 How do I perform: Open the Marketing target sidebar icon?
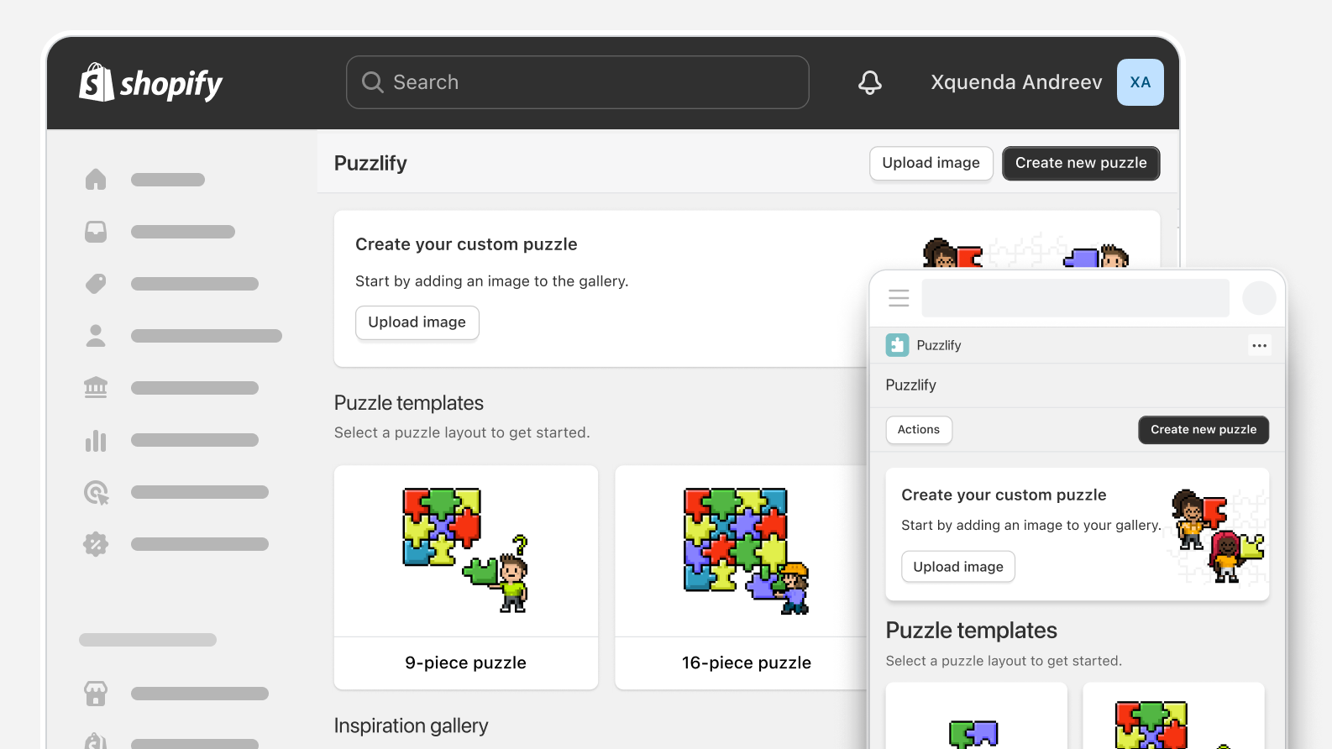click(x=96, y=492)
